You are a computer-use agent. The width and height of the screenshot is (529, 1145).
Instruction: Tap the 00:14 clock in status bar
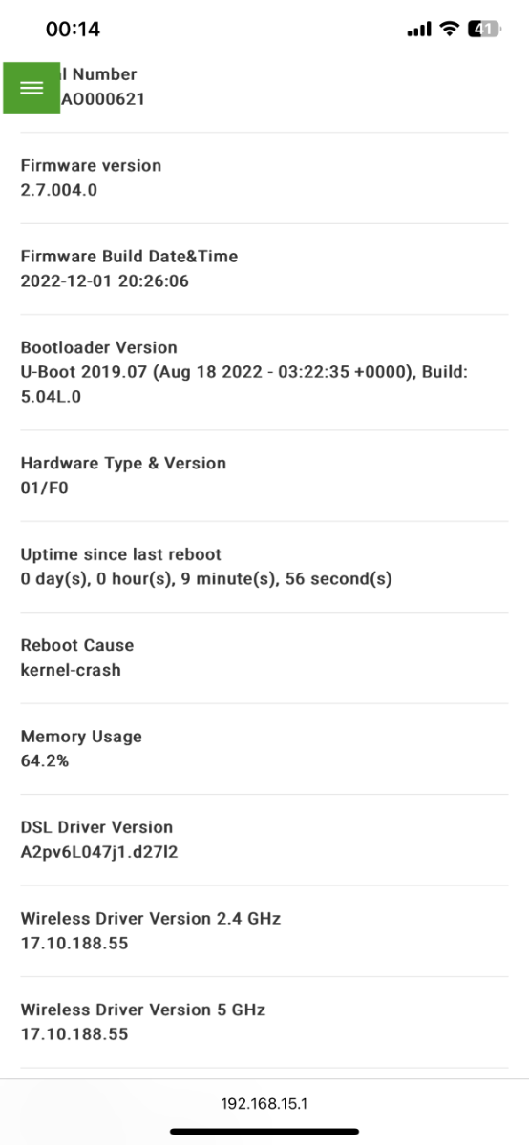tap(73, 30)
